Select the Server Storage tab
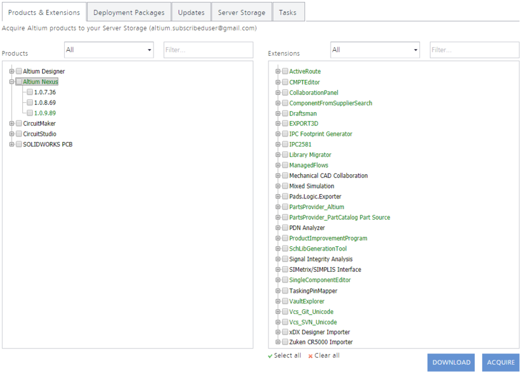The image size is (522, 374). 241,11
